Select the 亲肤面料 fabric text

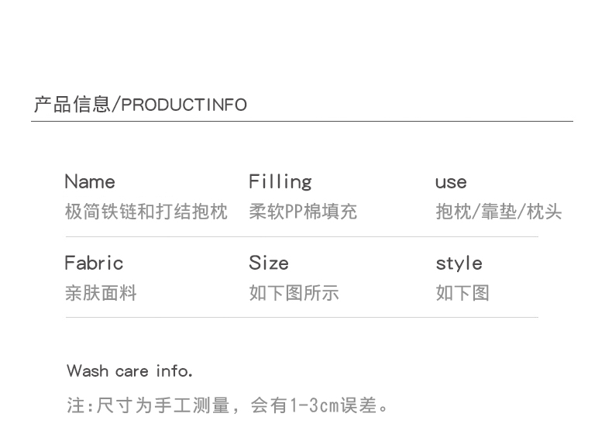point(101,293)
